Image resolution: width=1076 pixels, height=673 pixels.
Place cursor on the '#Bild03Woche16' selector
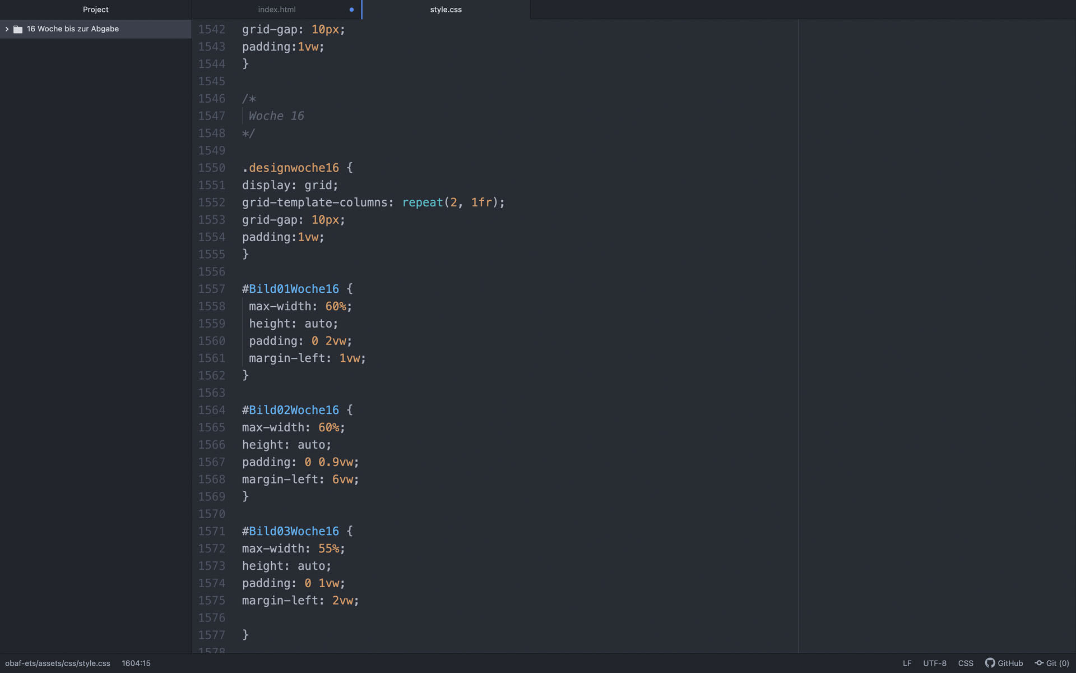(x=290, y=531)
